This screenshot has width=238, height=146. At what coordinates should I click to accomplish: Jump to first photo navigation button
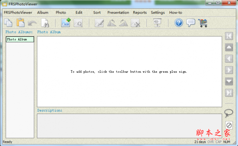coord(229,36)
